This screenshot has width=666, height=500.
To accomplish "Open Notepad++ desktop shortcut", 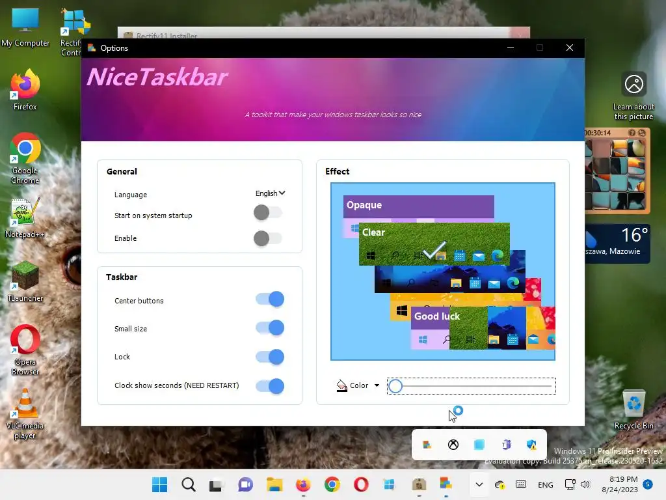I will click(25, 218).
